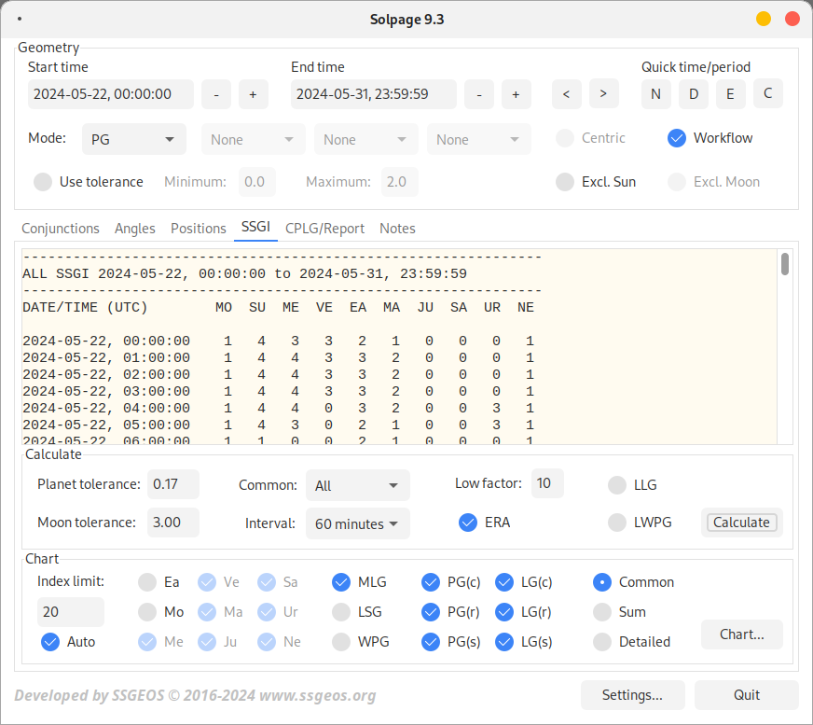
Task: Click the End time field
Action: tap(374, 94)
